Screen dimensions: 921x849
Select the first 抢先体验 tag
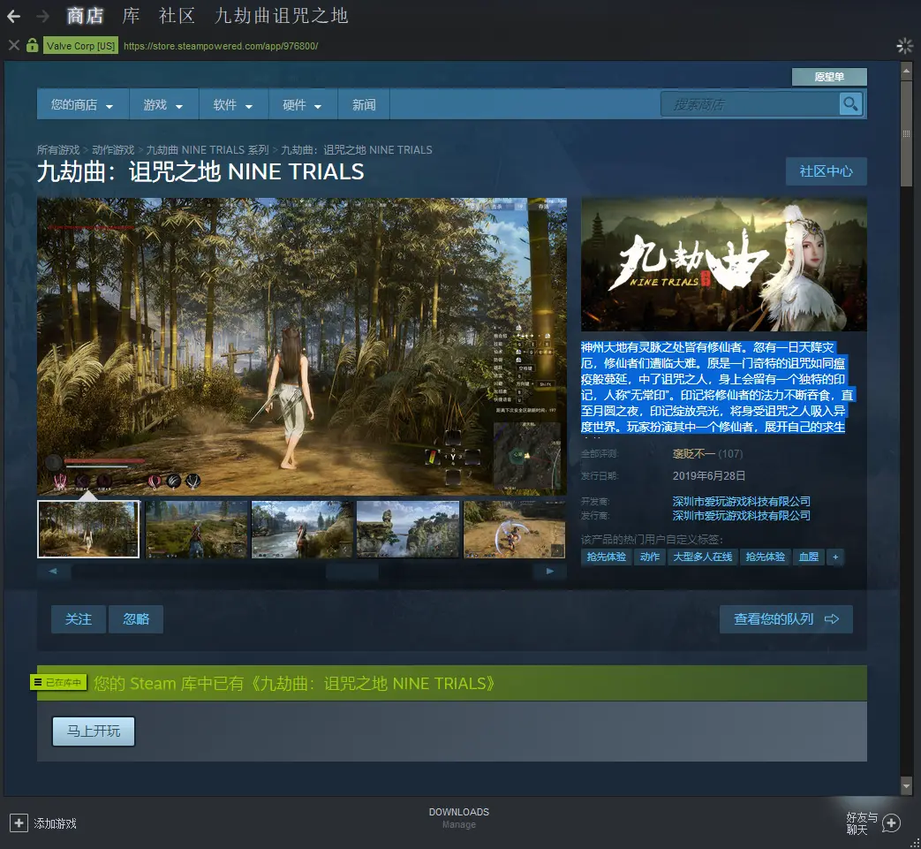(x=606, y=557)
